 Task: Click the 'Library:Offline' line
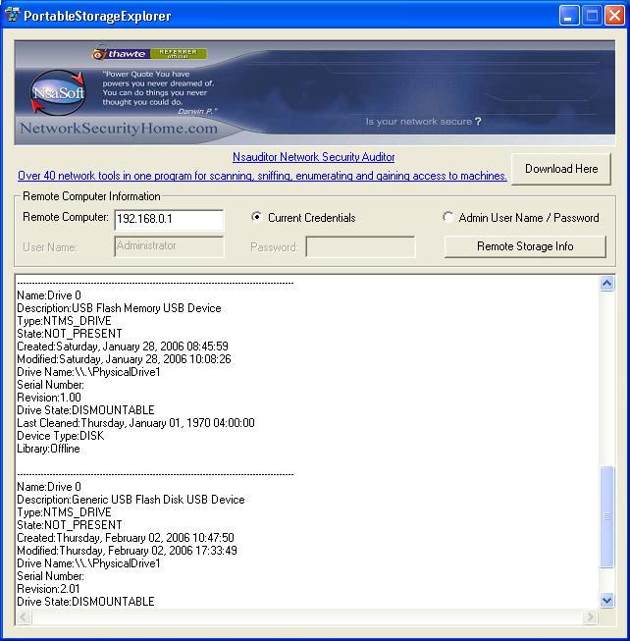[x=48, y=449]
